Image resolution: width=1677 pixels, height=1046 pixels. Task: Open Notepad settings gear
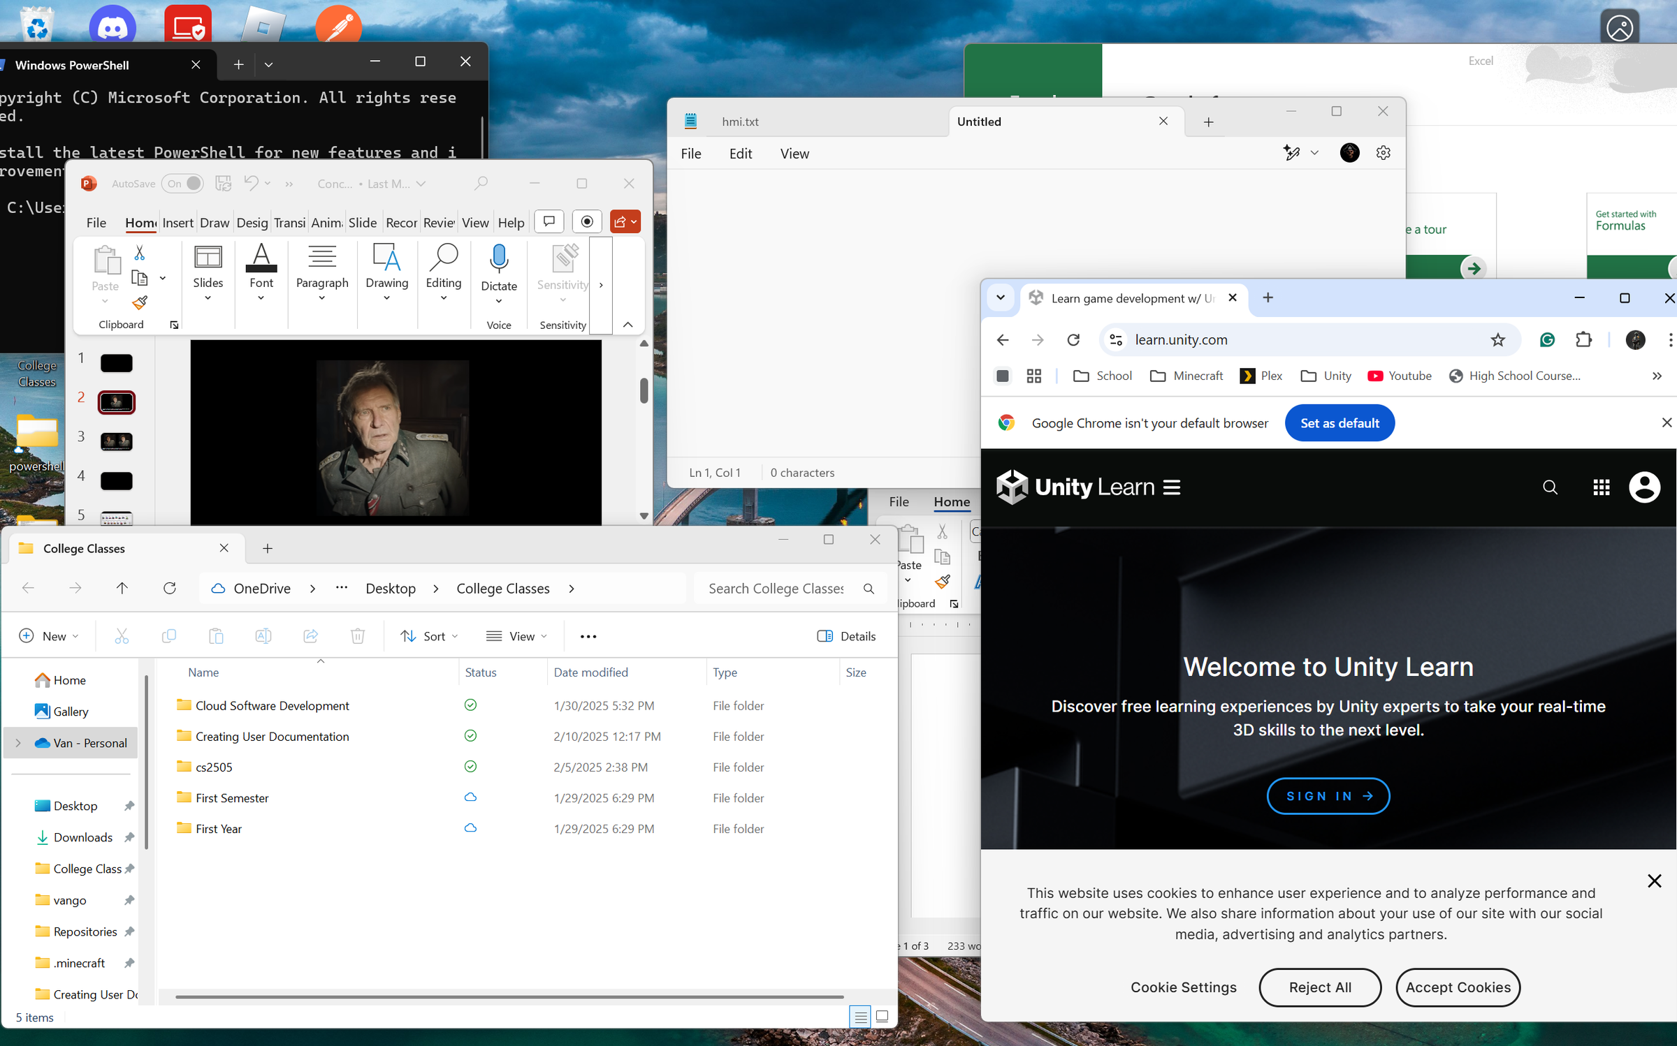coord(1384,153)
